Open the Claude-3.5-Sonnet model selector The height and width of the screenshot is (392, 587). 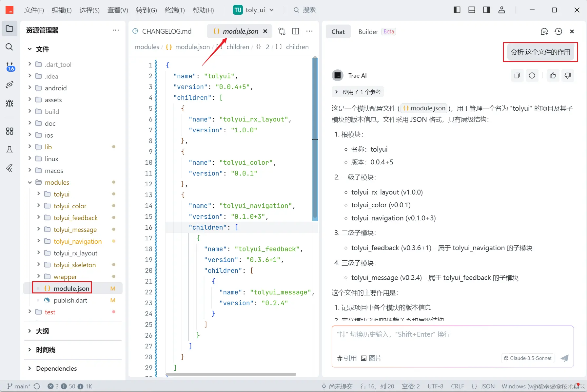528,358
